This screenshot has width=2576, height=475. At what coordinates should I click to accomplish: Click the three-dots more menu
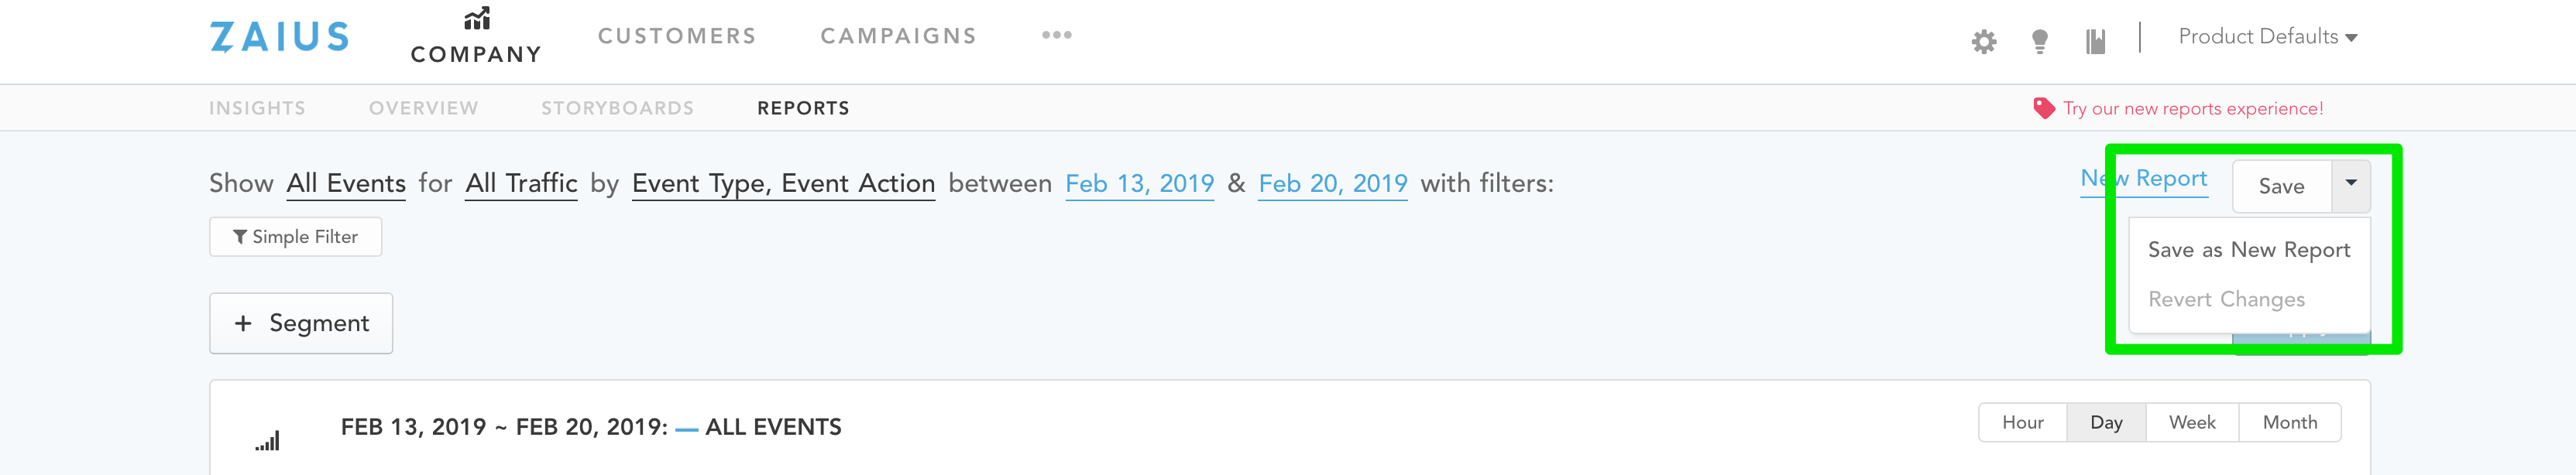[x=1056, y=35]
